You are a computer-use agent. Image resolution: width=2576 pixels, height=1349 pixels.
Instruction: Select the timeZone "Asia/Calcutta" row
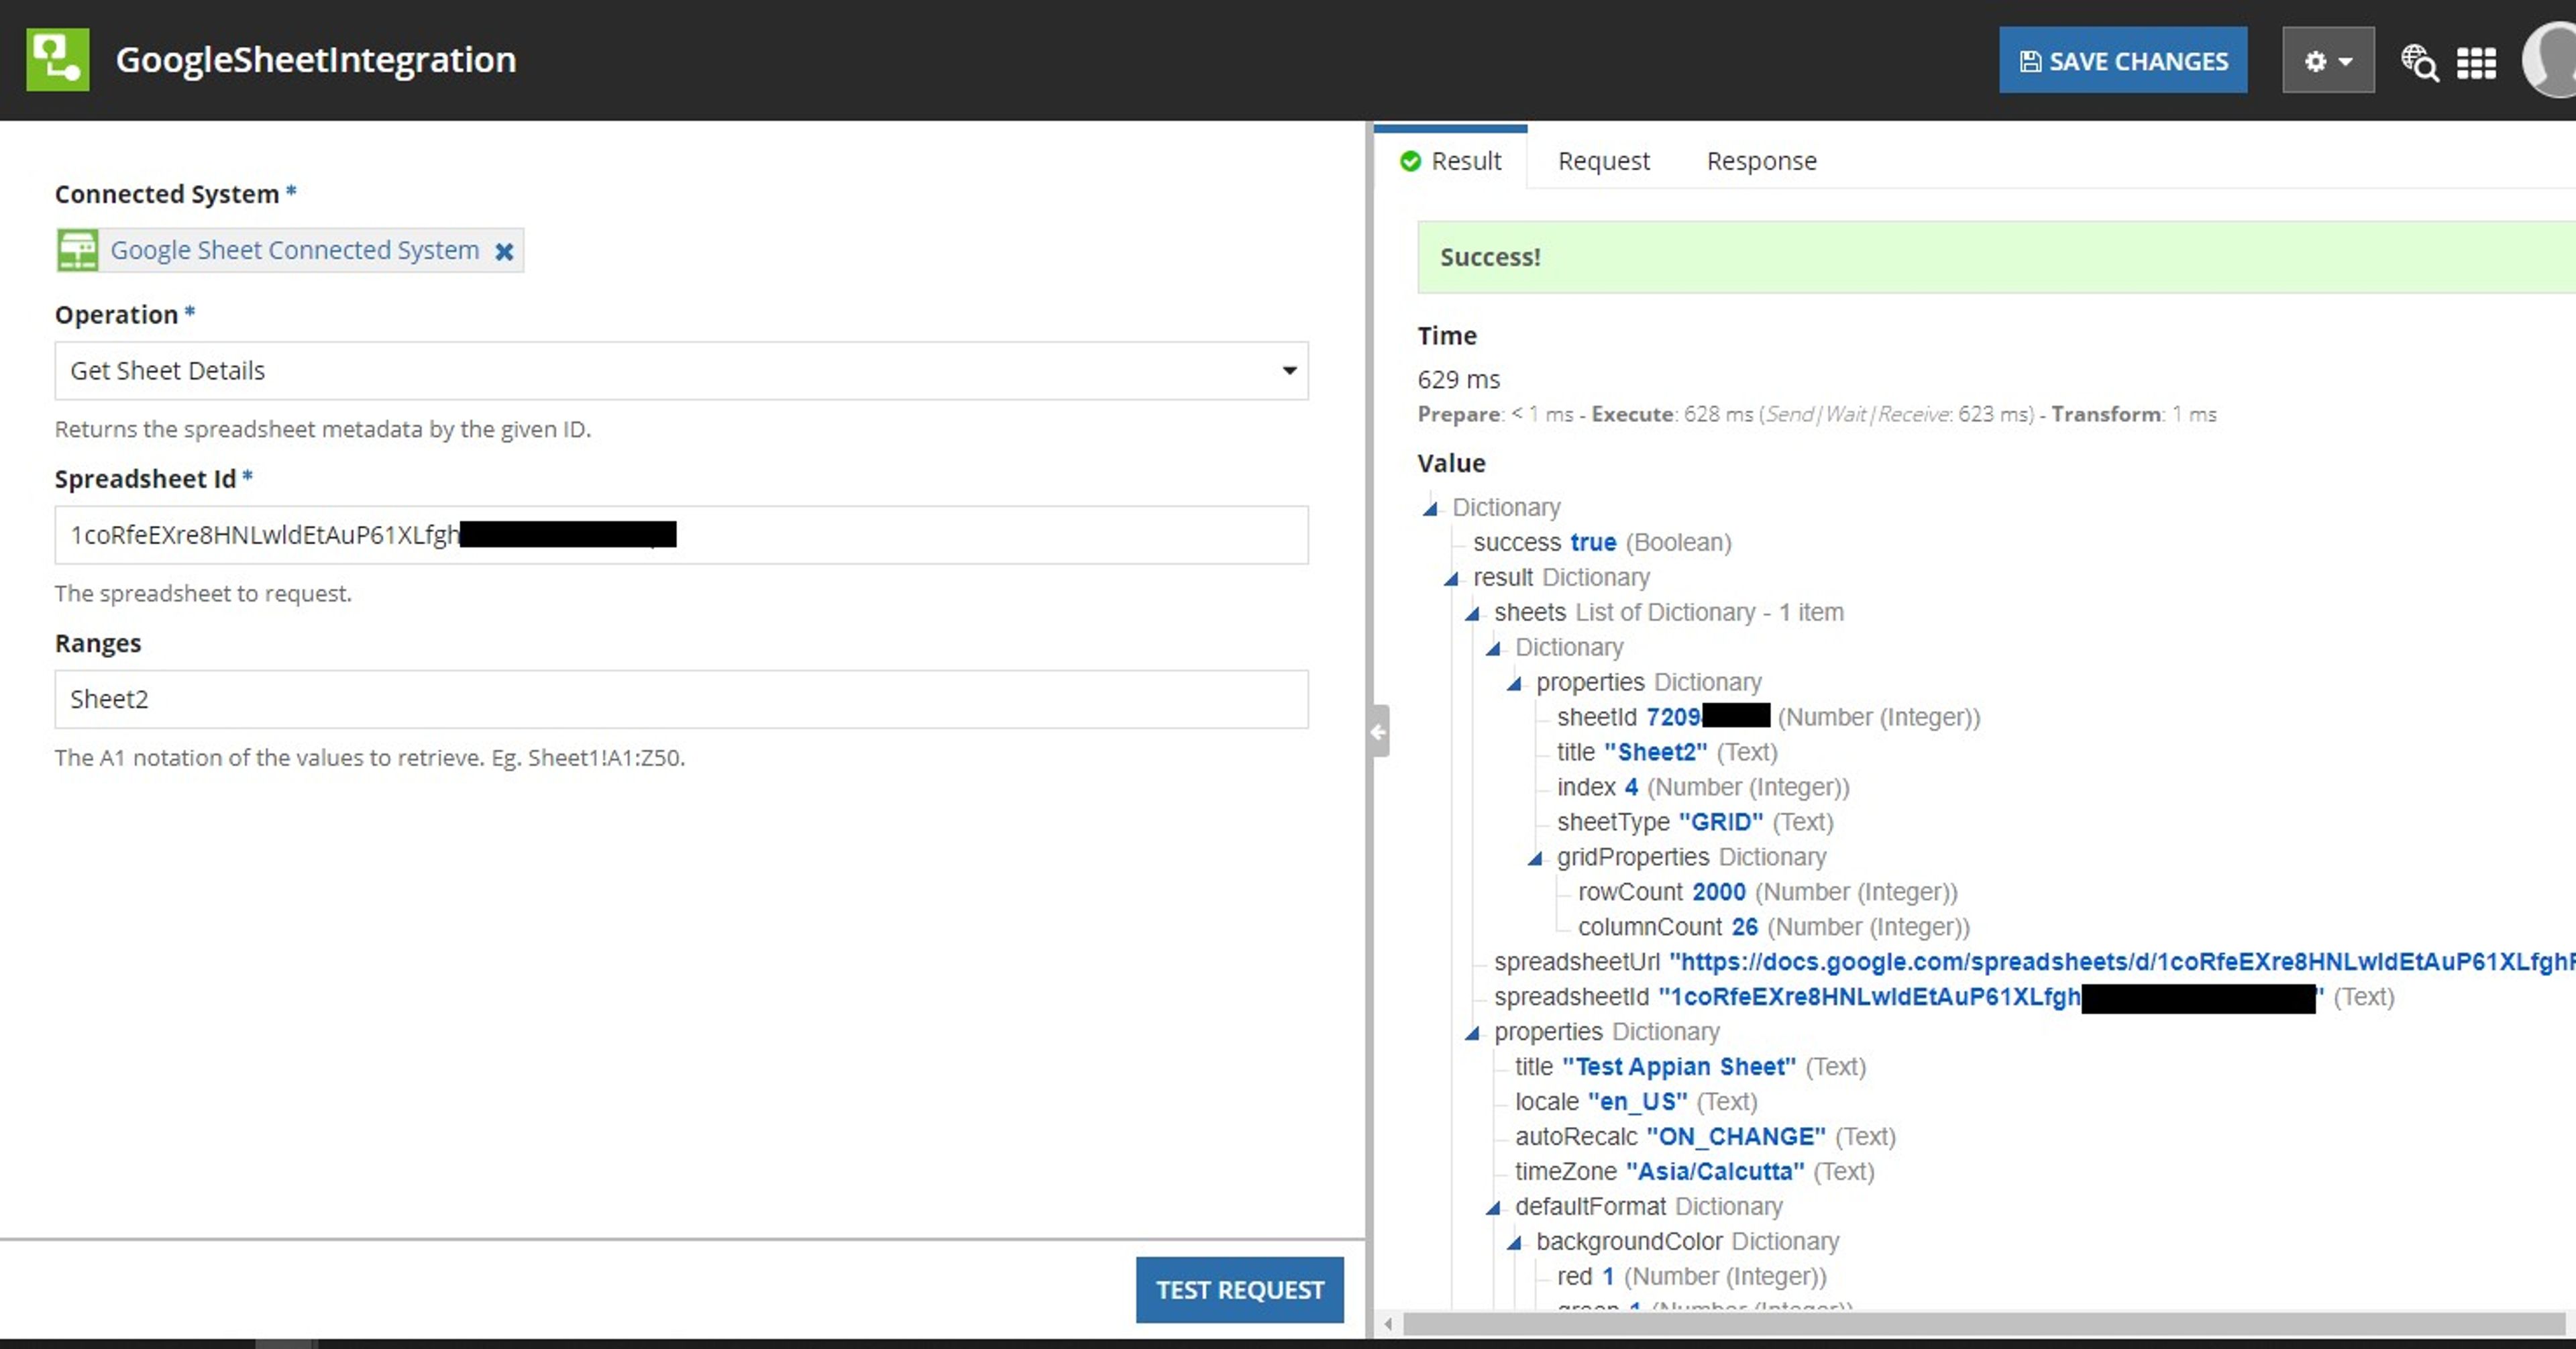pos(1694,1172)
